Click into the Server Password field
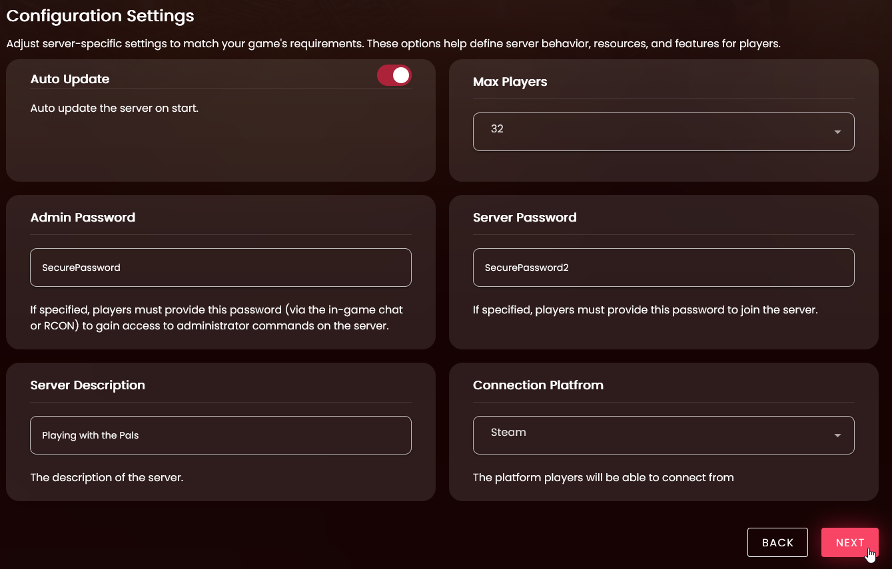The height and width of the screenshot is (569, 892). click(x=663, y=268)
